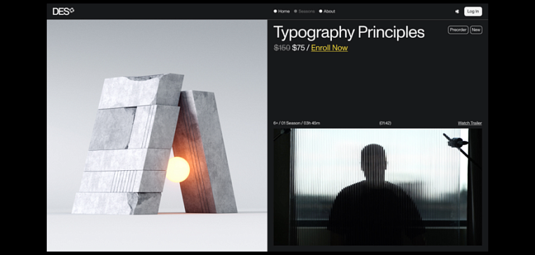Open the Home page
The height and width of the screenshot is (255, 535).
pyautogui.click(x=284, y=11)
